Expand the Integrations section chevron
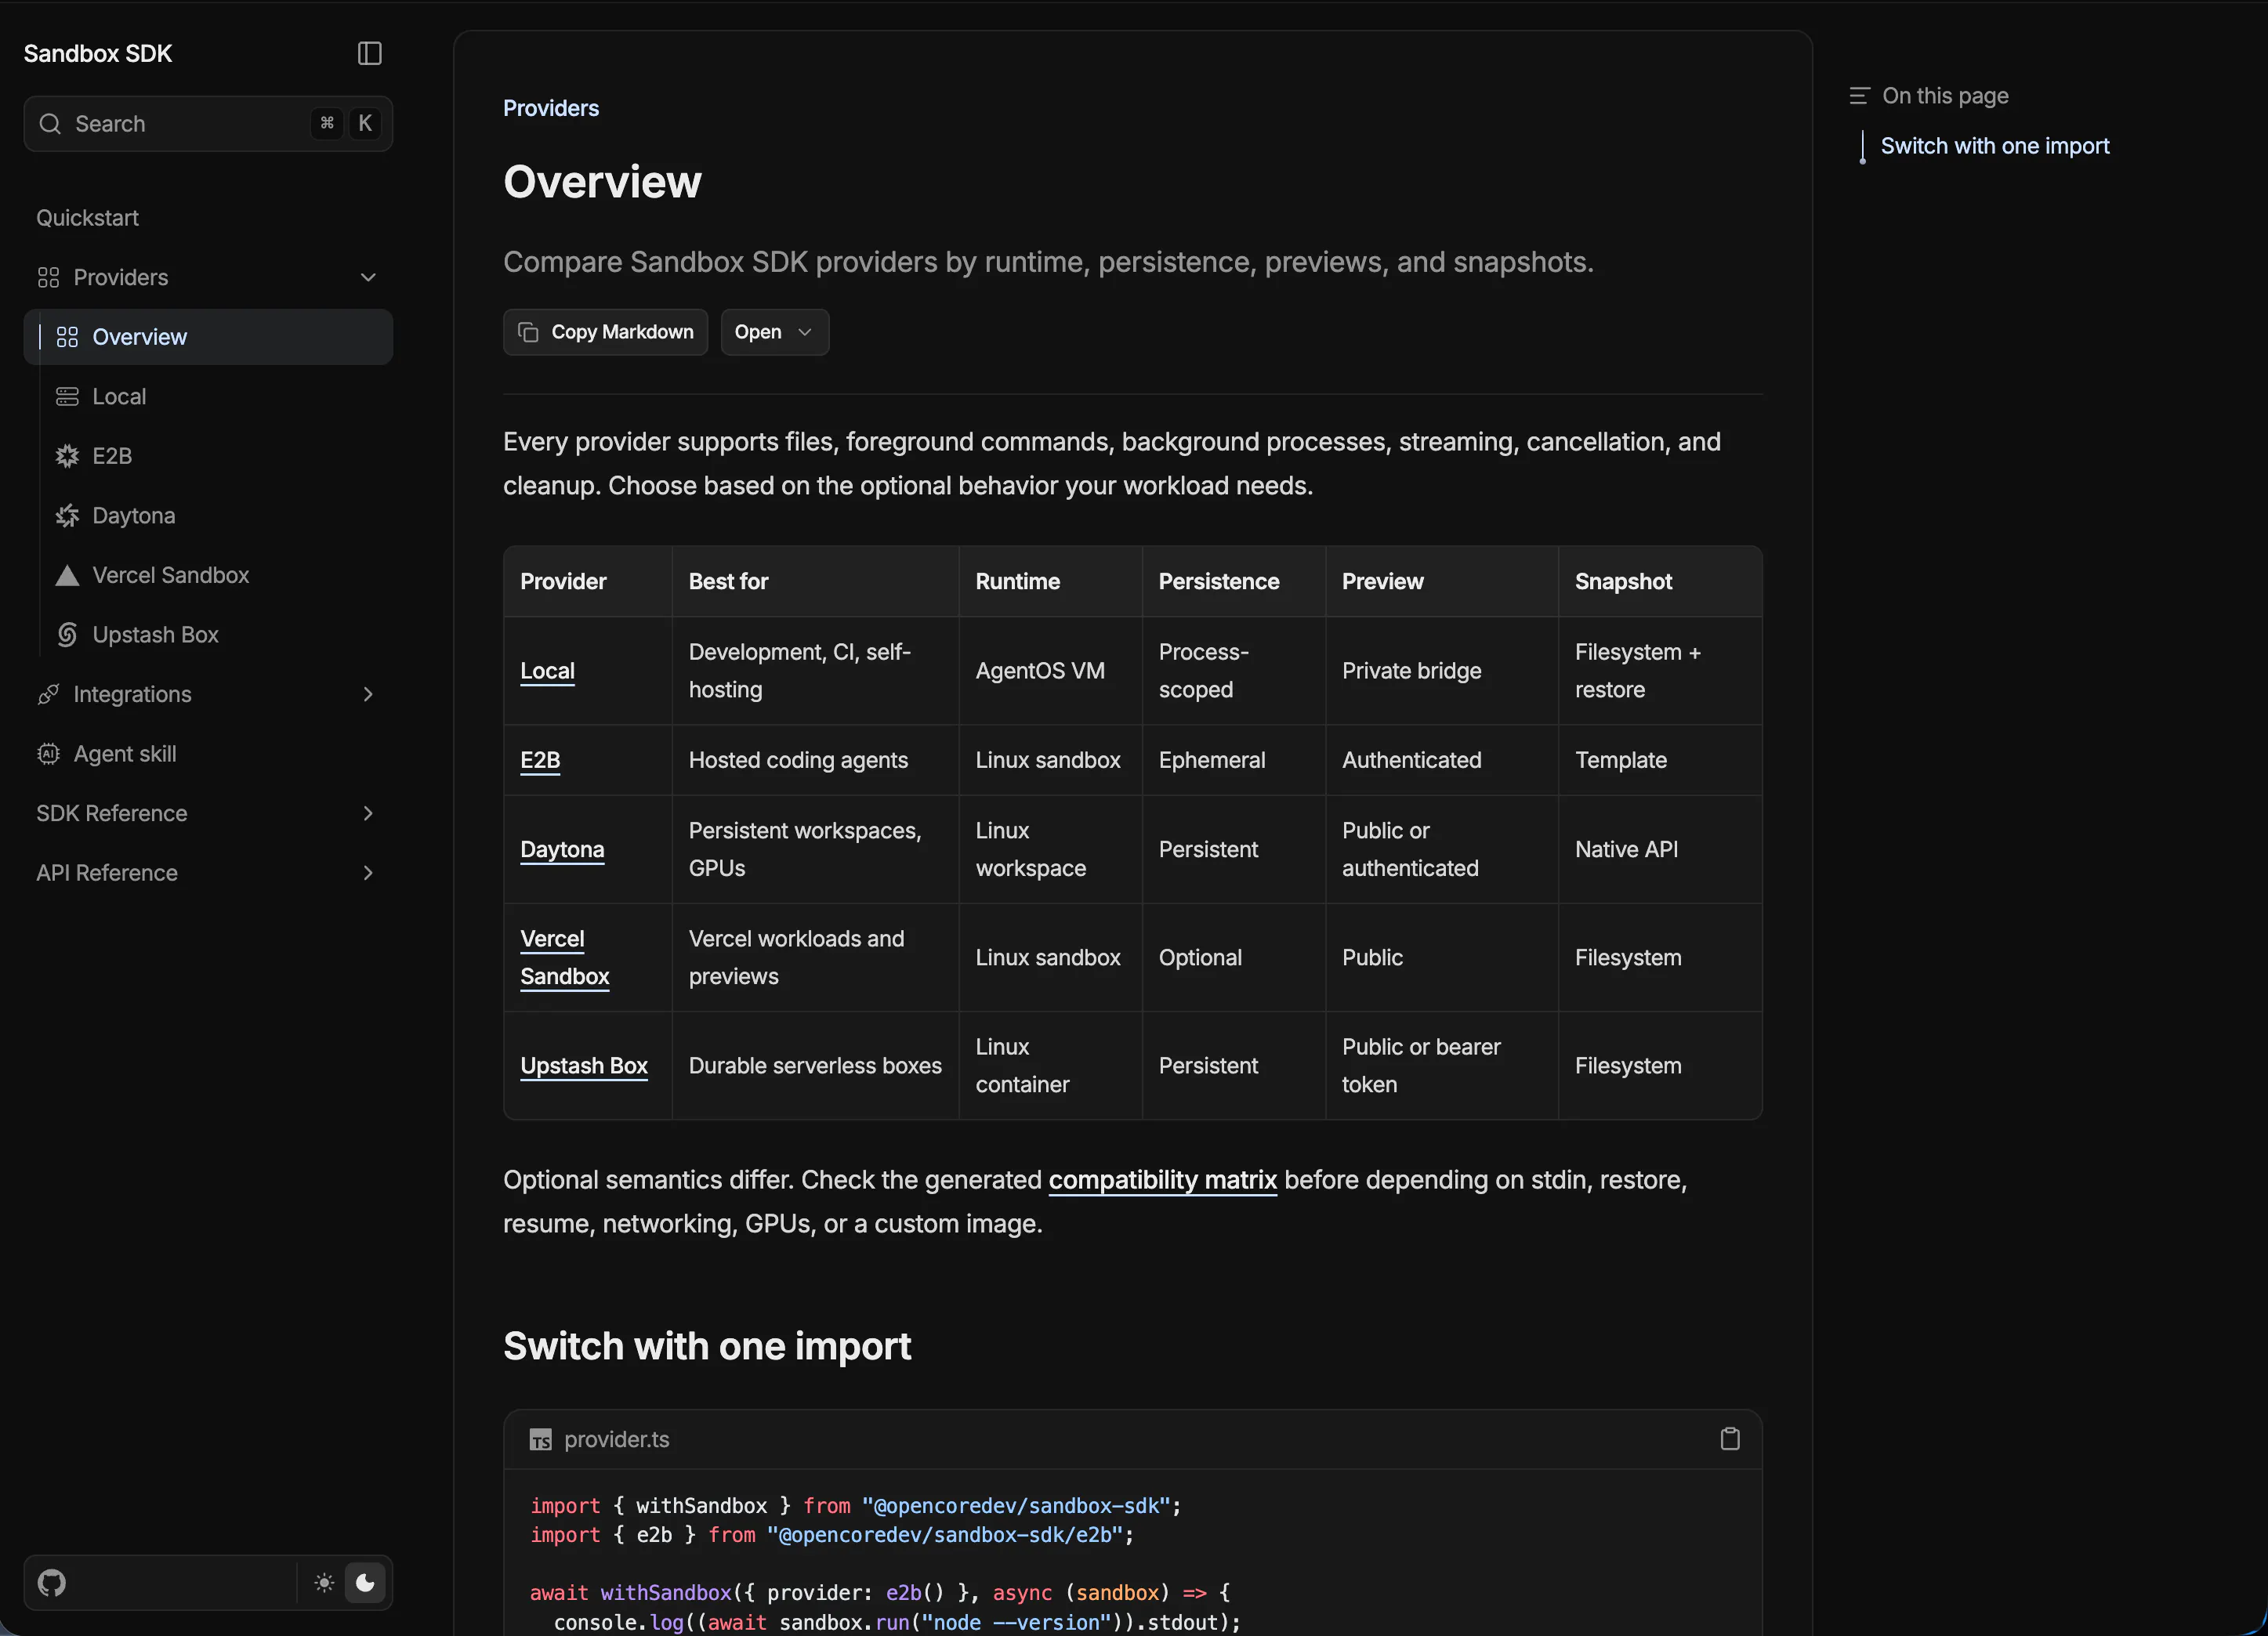 (x=368, y=694)
